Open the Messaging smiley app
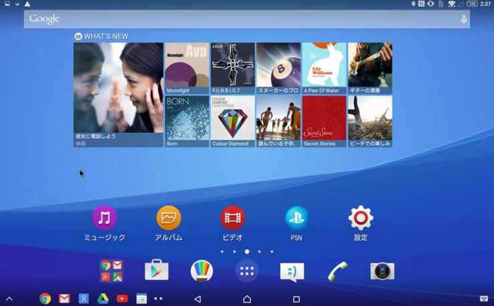The width and height of the screenshot is (494, 306). tap(292, 272)
